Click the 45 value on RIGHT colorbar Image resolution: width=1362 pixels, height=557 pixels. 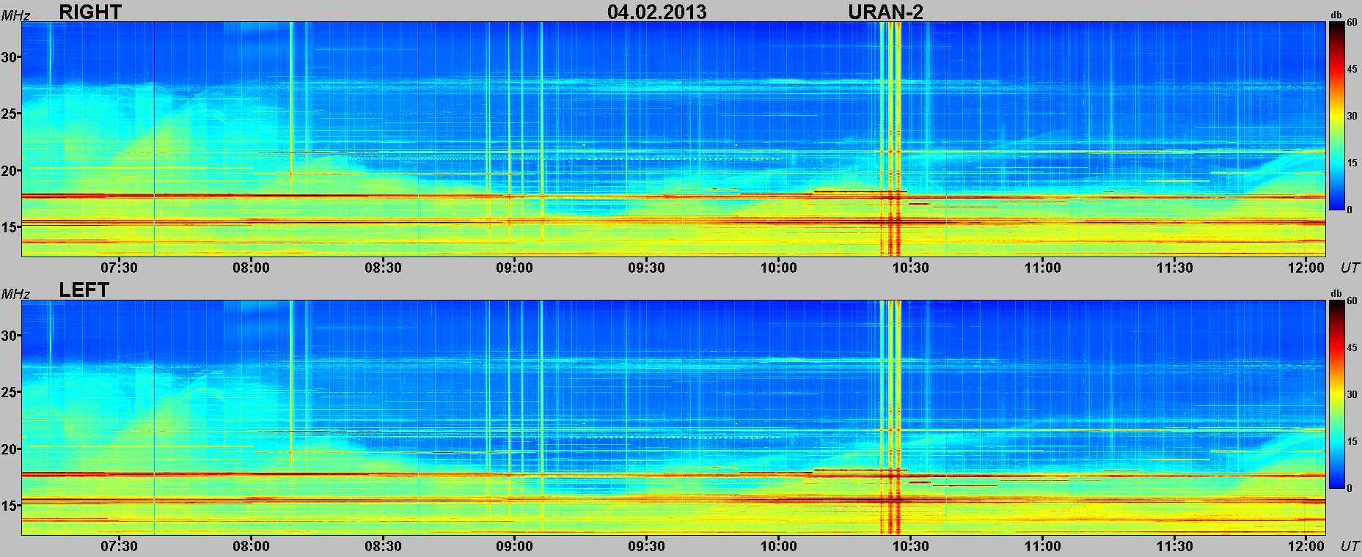pos(1352,69)
